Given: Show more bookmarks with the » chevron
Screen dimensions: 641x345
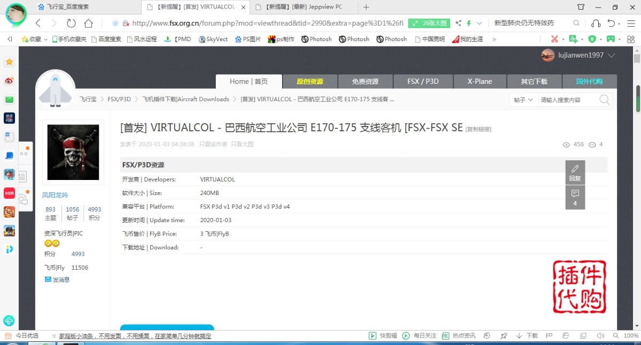Looking at the screenshot, I should pos(494,39).
